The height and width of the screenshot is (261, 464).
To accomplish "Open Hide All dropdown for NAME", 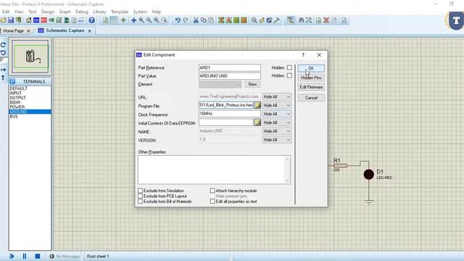I will pyautogui.click(x=277, y=131).
